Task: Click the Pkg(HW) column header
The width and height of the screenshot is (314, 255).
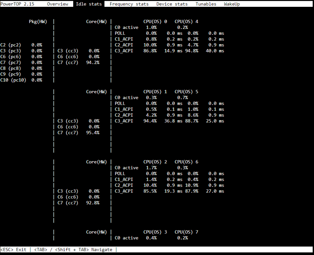Action: click(x=38, y=22)
